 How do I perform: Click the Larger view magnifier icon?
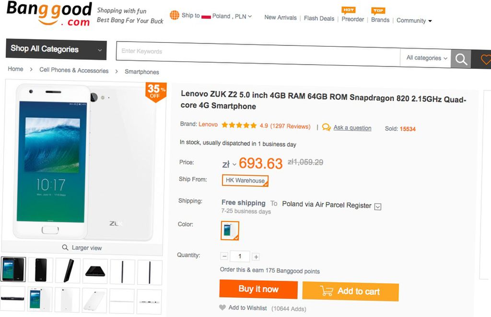[66, 247]
